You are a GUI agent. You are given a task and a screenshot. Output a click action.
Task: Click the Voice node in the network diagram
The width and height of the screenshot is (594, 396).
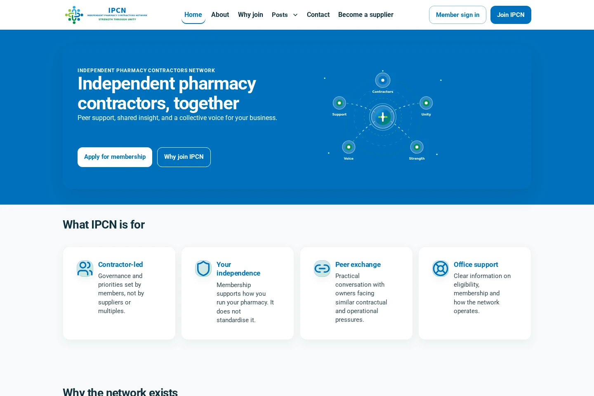click(x=349, y=147)
